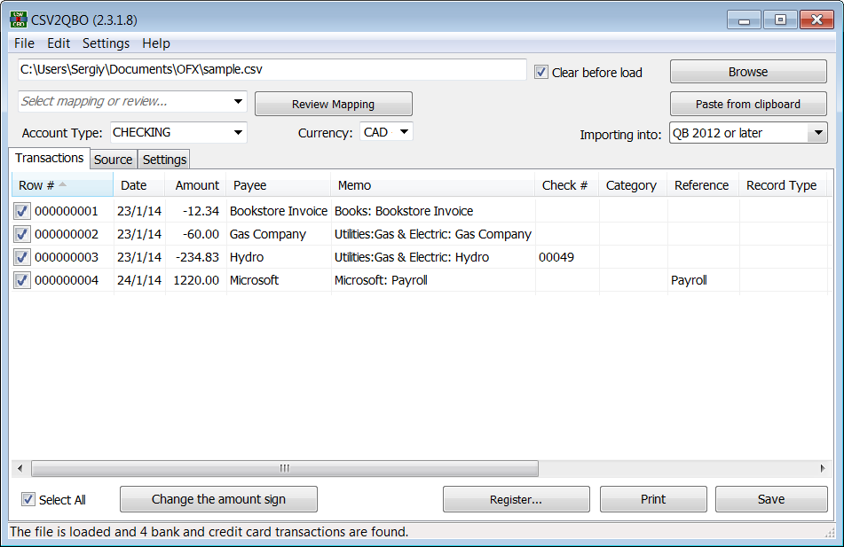Screen dimensions: 844x547
Task: Sort by the Row # column header
Action: pyautogui.click(x=62, y=185)
